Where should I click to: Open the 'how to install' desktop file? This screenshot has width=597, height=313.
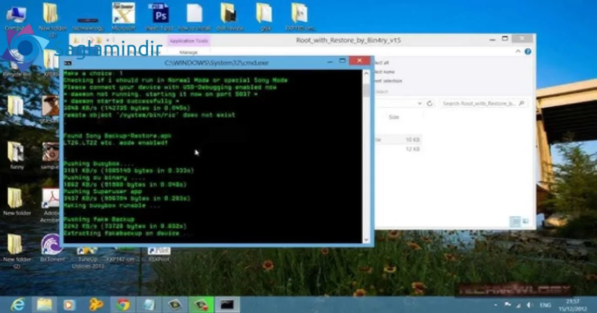[x=195, y=17]
